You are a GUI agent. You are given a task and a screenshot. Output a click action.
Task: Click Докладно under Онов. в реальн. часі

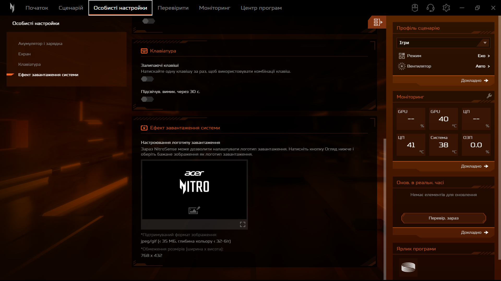click(x=474, y=232)
